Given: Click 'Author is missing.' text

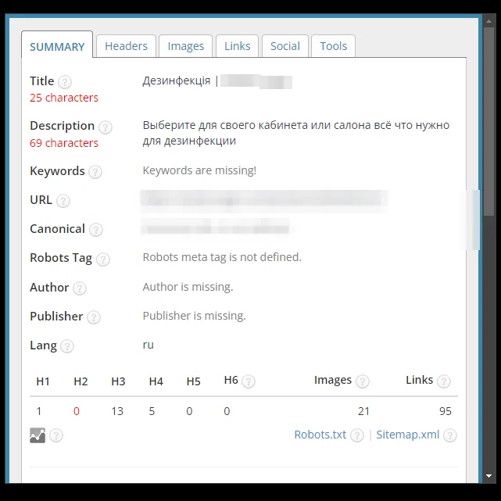Looking at the screenshot, I should (188, 287).
